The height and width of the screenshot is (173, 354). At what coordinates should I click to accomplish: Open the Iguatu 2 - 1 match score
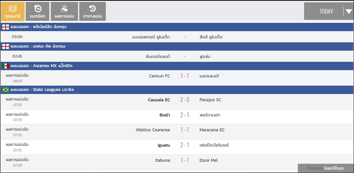click(x=185, y=145)
